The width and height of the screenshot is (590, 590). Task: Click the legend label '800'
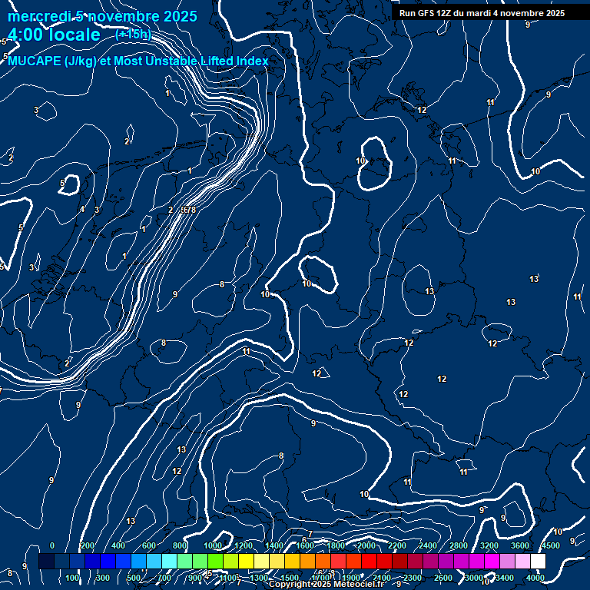point(180,545)
